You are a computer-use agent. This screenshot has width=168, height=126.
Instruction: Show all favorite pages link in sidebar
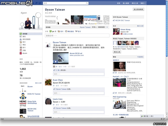(38, 83)
